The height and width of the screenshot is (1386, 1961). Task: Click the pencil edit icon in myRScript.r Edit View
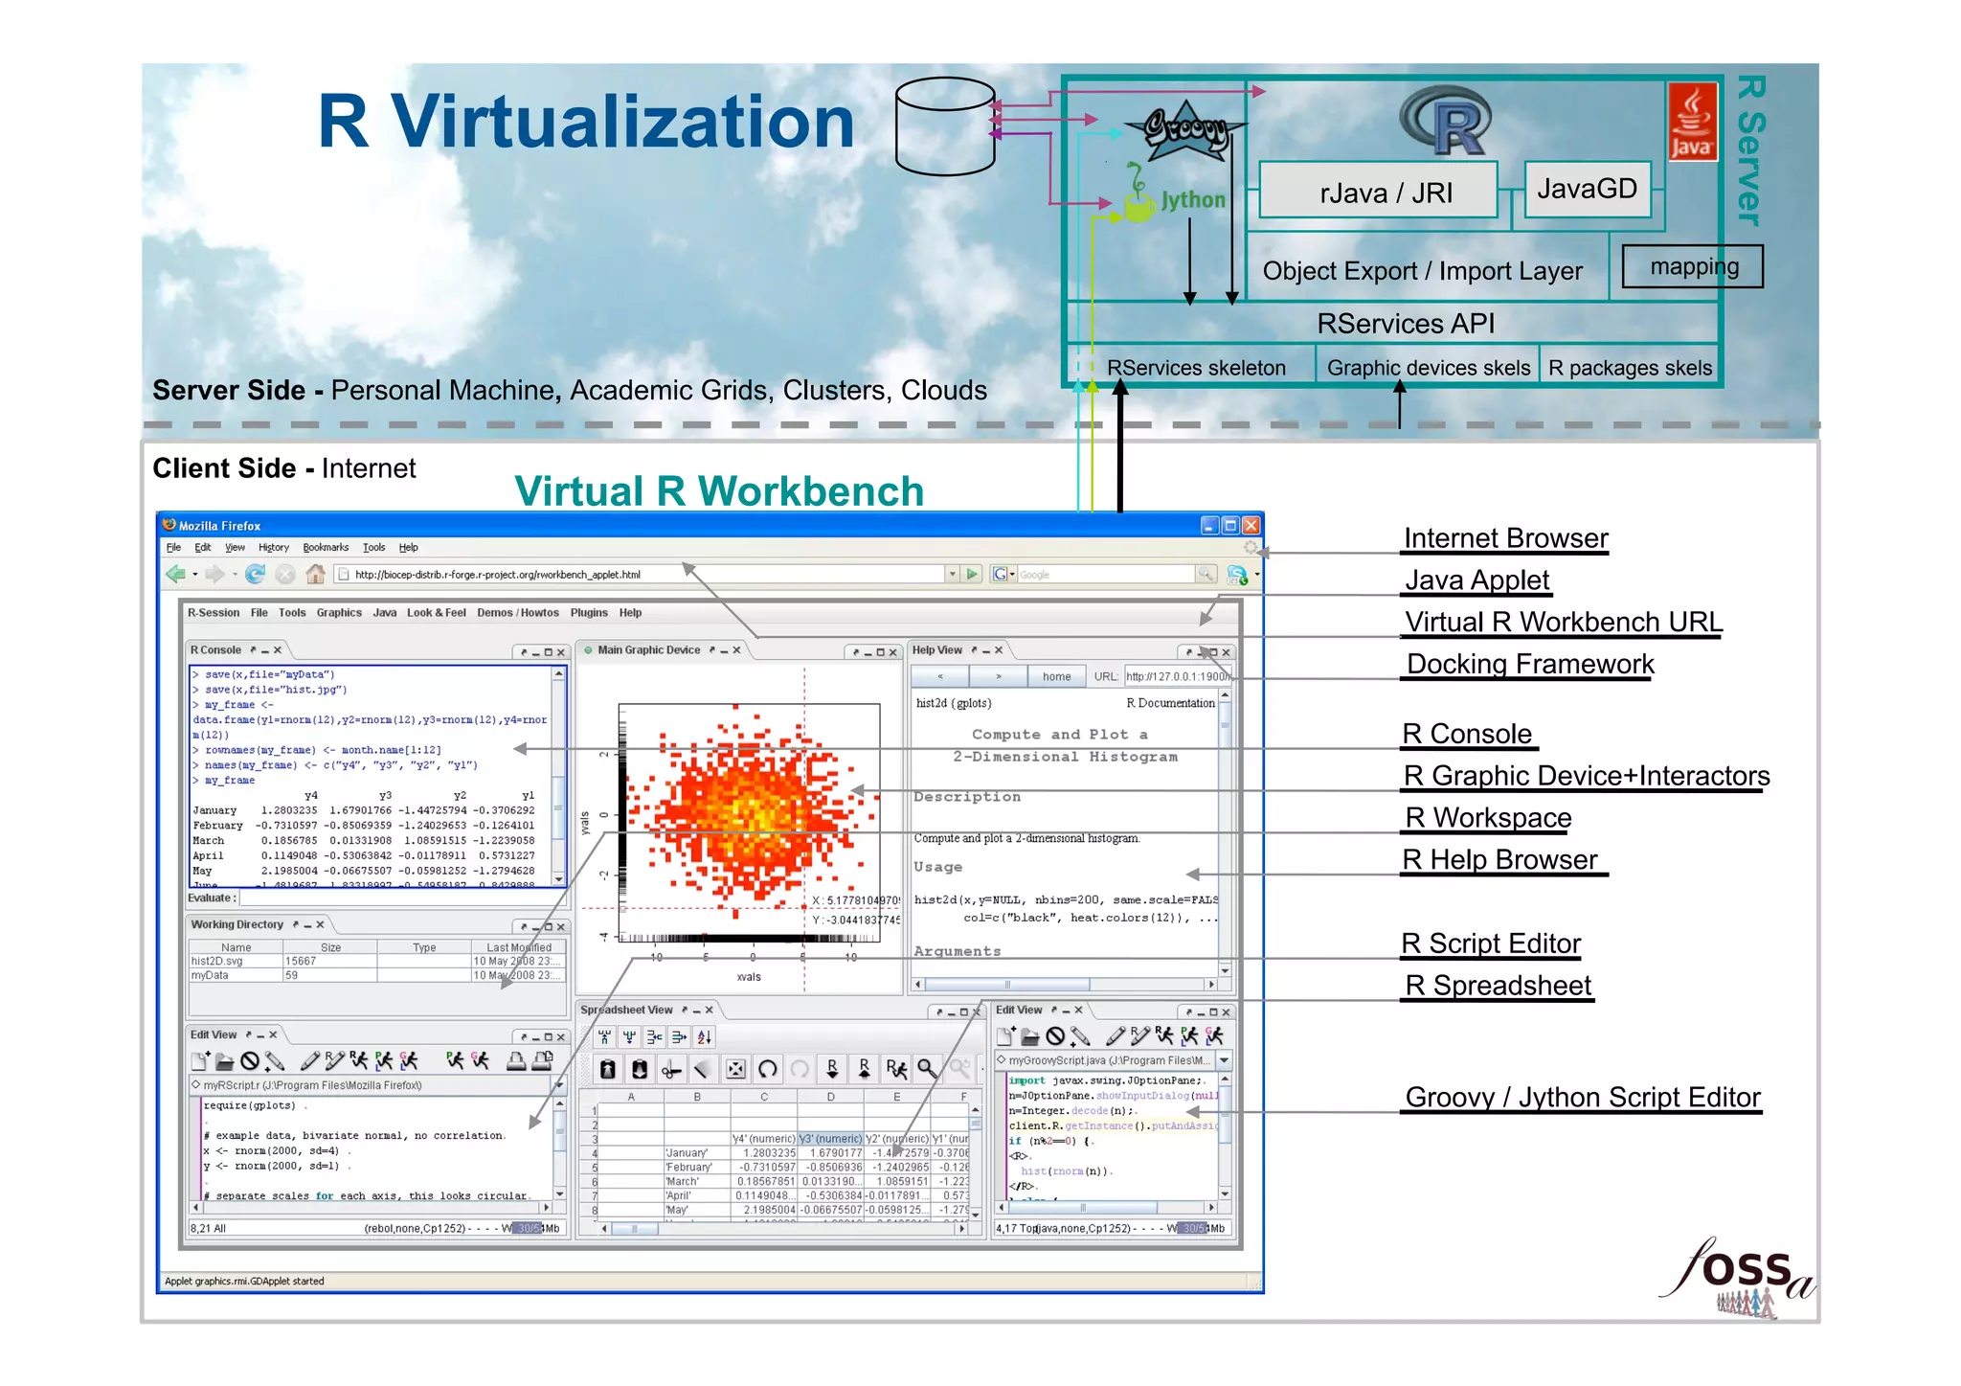tap(310, 1061)
